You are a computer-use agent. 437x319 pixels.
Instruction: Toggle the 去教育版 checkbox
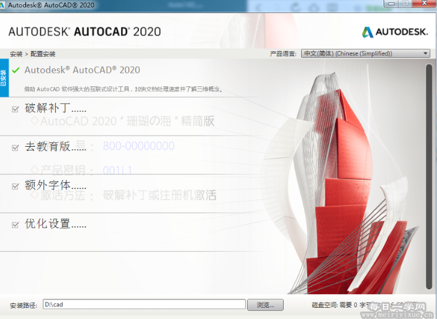(x=16, y=147)
